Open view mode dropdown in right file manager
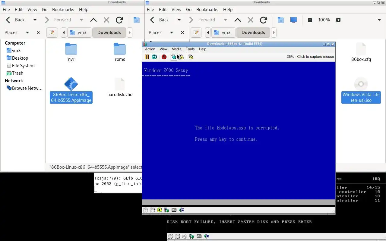Viewport: 386px width, 241px height. click(379, 20)
